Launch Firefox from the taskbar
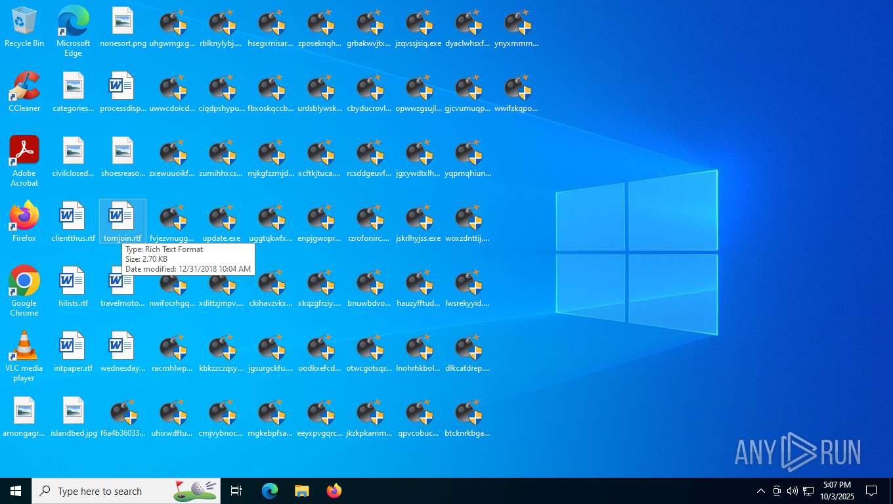 [x=334, y=491]
